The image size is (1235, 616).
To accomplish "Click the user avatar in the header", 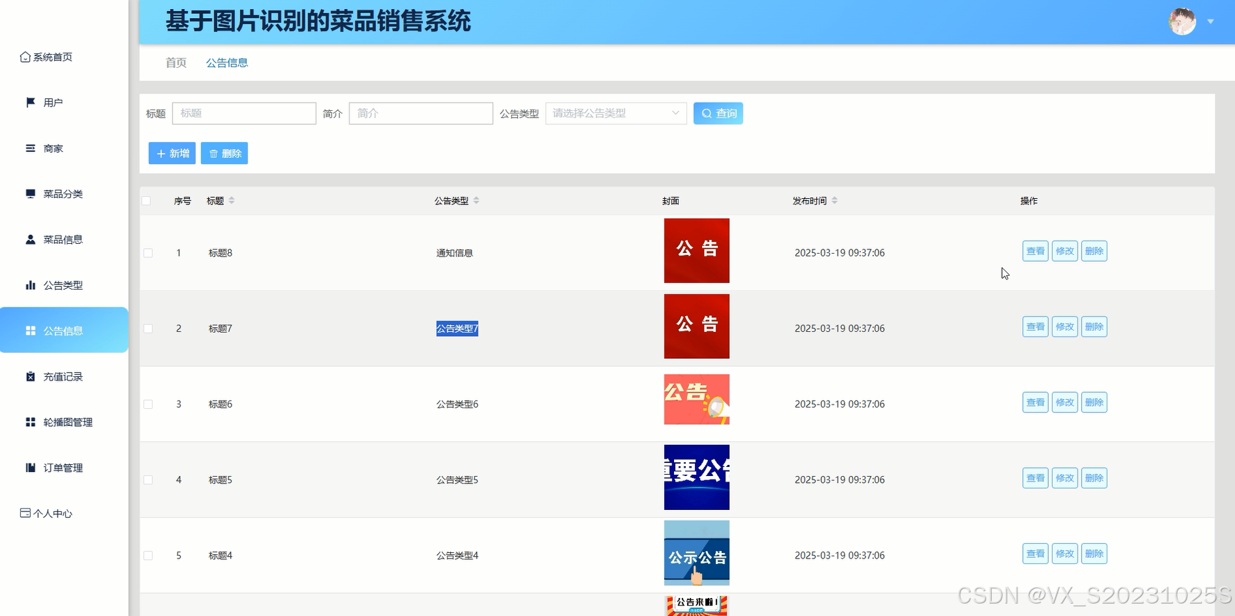I will click(1182, 21).
